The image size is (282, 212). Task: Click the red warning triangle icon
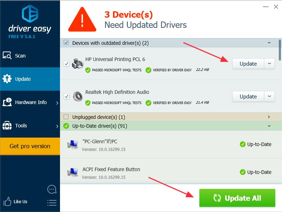coord(82,20)
